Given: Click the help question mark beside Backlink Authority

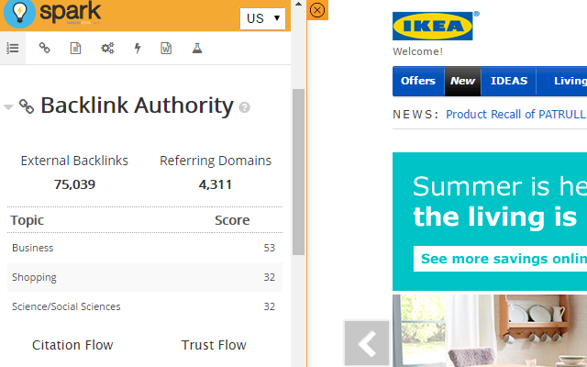Looking at the screenshot, I should pyautogui.click(x=245, y=107).
